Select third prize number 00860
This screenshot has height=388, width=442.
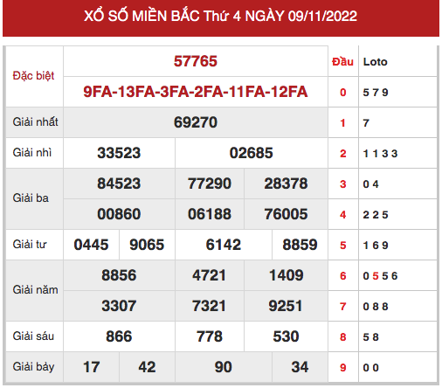[119, 214]
